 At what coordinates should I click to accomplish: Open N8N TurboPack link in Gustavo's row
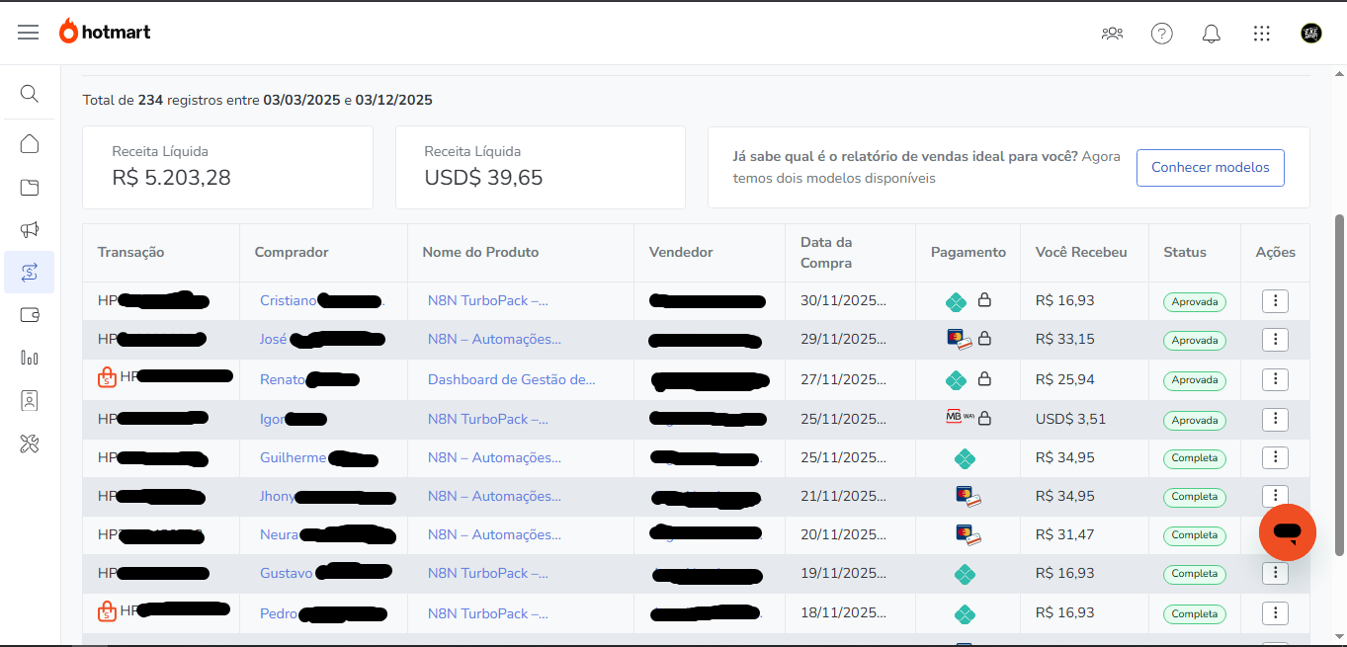[x=488, y=573]
